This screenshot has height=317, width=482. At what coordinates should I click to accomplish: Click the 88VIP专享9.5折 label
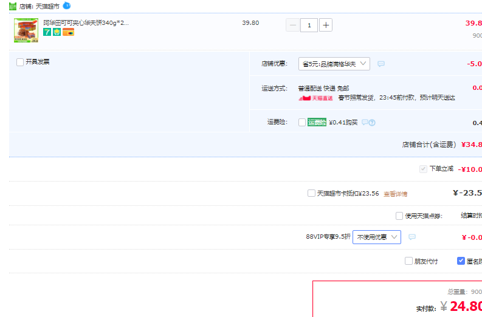328,236
